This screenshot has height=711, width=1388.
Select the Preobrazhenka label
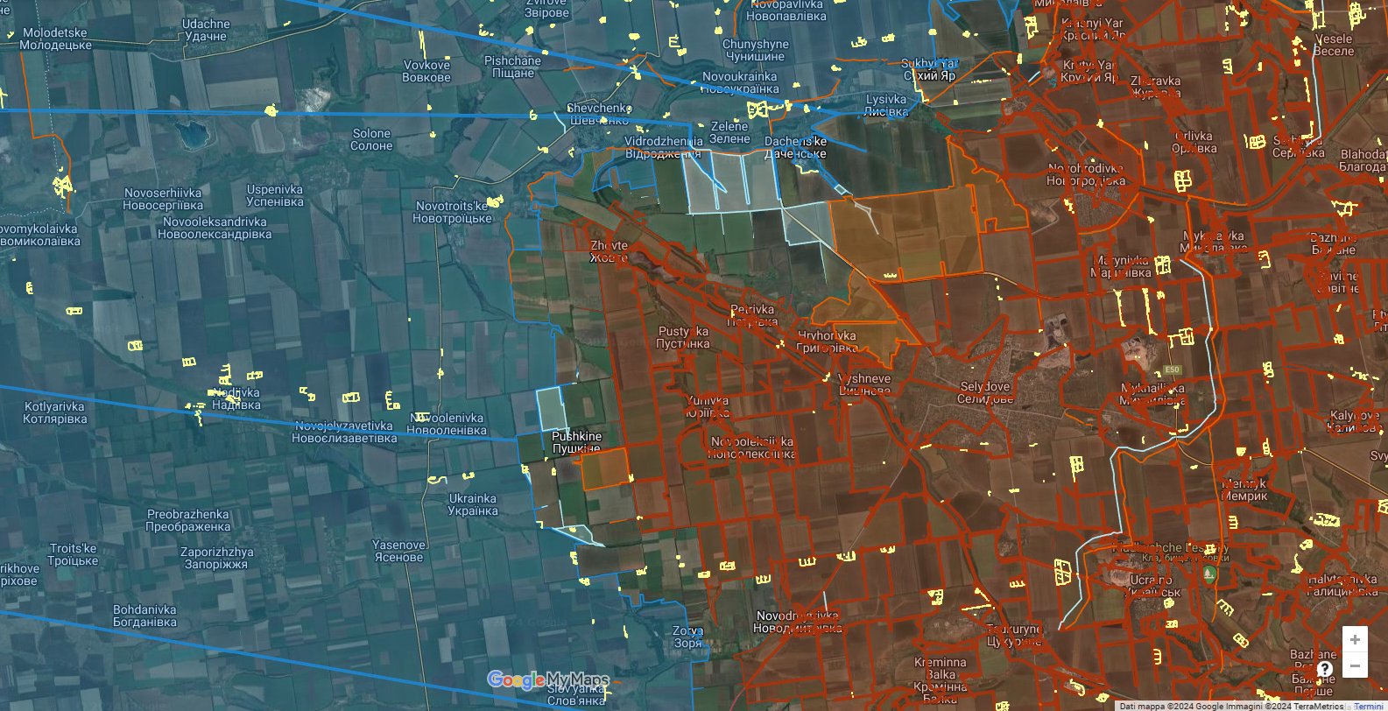point(188,520)
